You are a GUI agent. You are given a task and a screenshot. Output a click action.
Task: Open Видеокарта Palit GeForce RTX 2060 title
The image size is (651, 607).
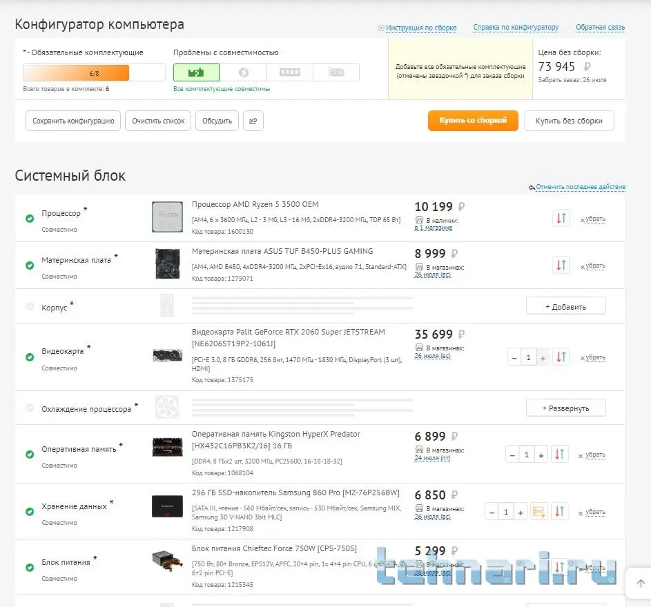288,338
